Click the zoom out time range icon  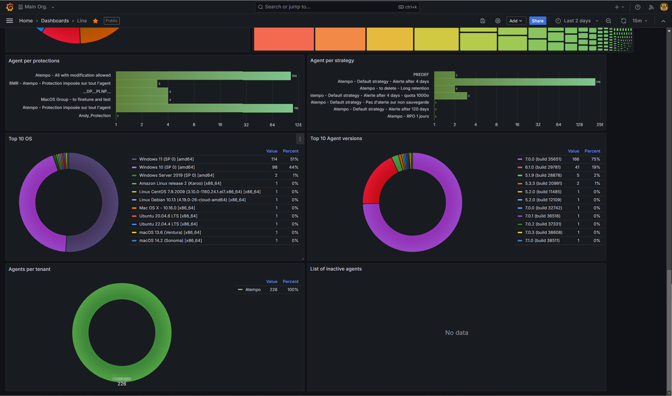tap(609, 21)
